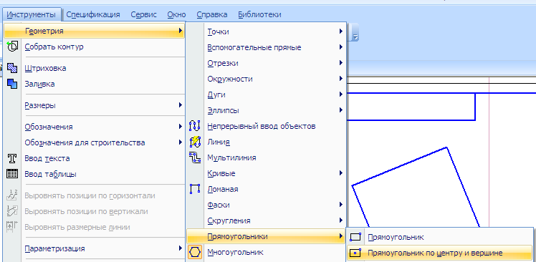Click the rectangle-by-center-and-vertex icon
This screenshot has height=262, width=536.
(x=356, y=253)
